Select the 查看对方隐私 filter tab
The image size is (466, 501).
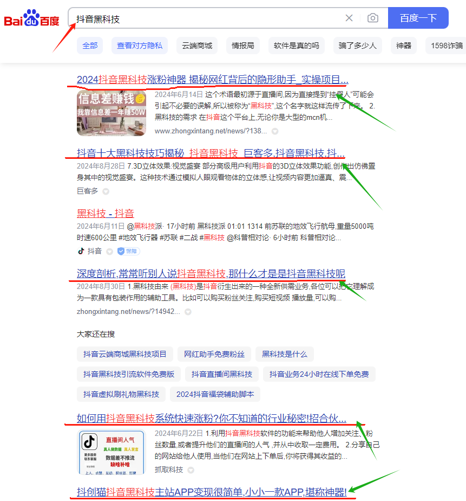(x=140, y=46)
